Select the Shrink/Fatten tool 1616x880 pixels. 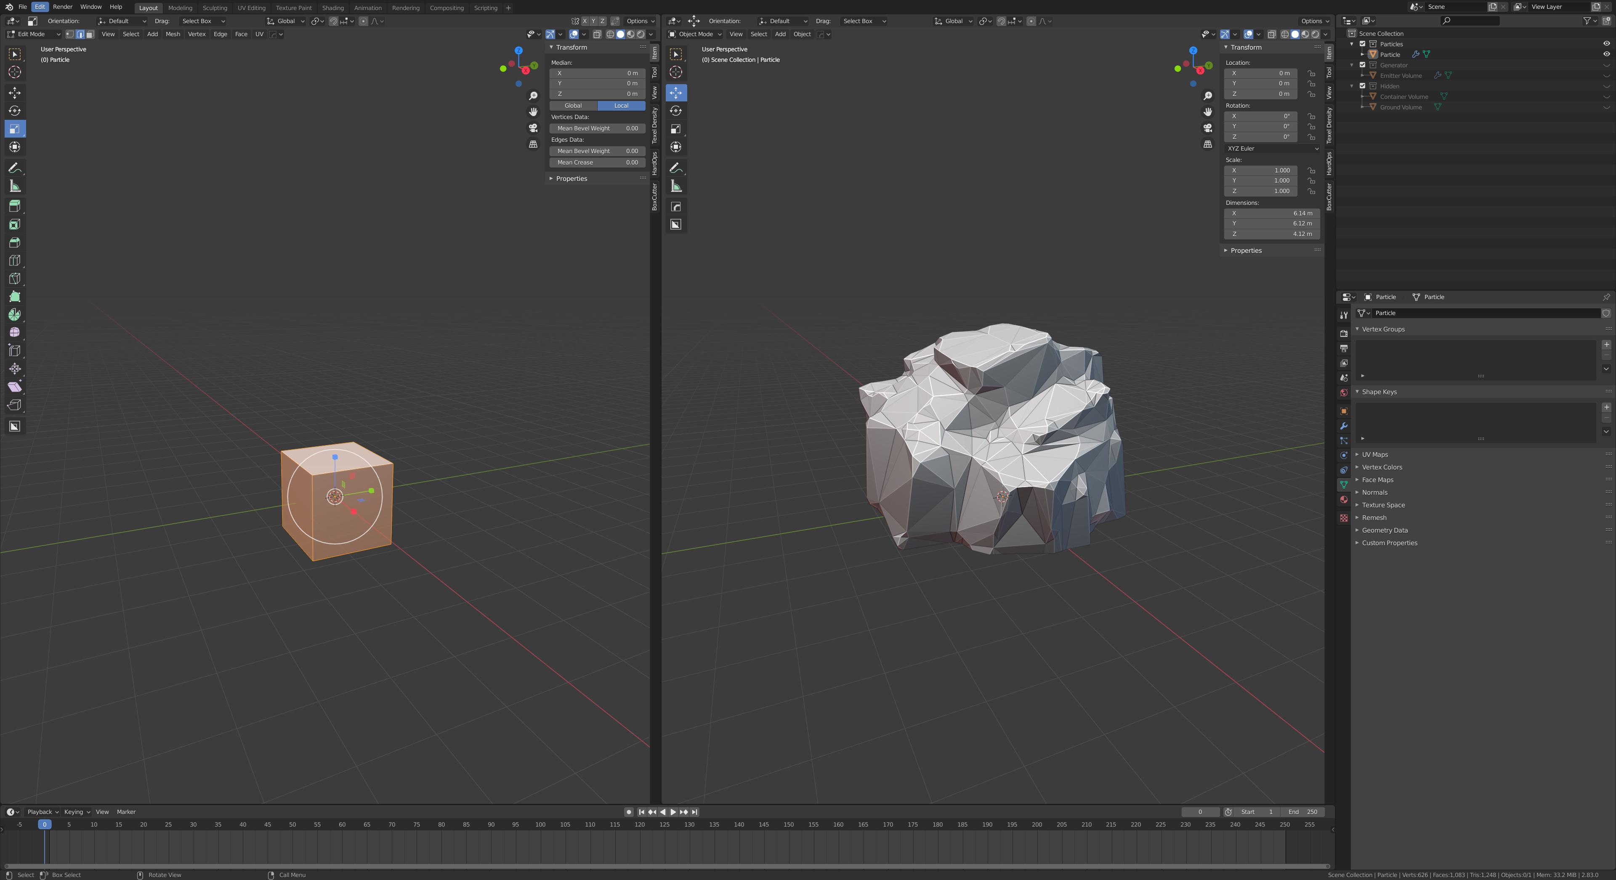point(14,369)
